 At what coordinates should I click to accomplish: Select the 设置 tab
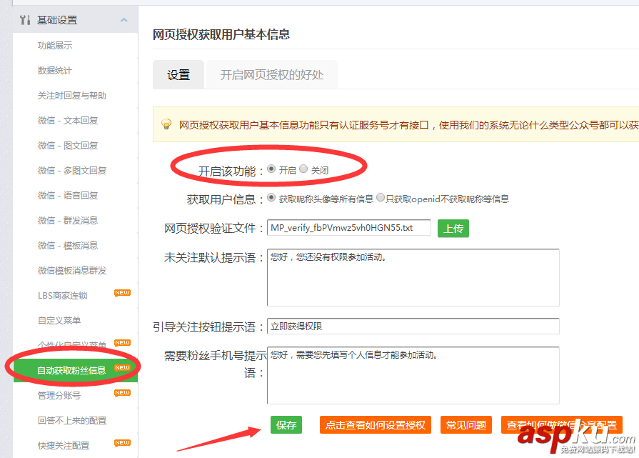(x=178, y=74)
